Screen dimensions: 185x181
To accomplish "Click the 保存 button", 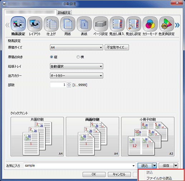I will 166,166.
